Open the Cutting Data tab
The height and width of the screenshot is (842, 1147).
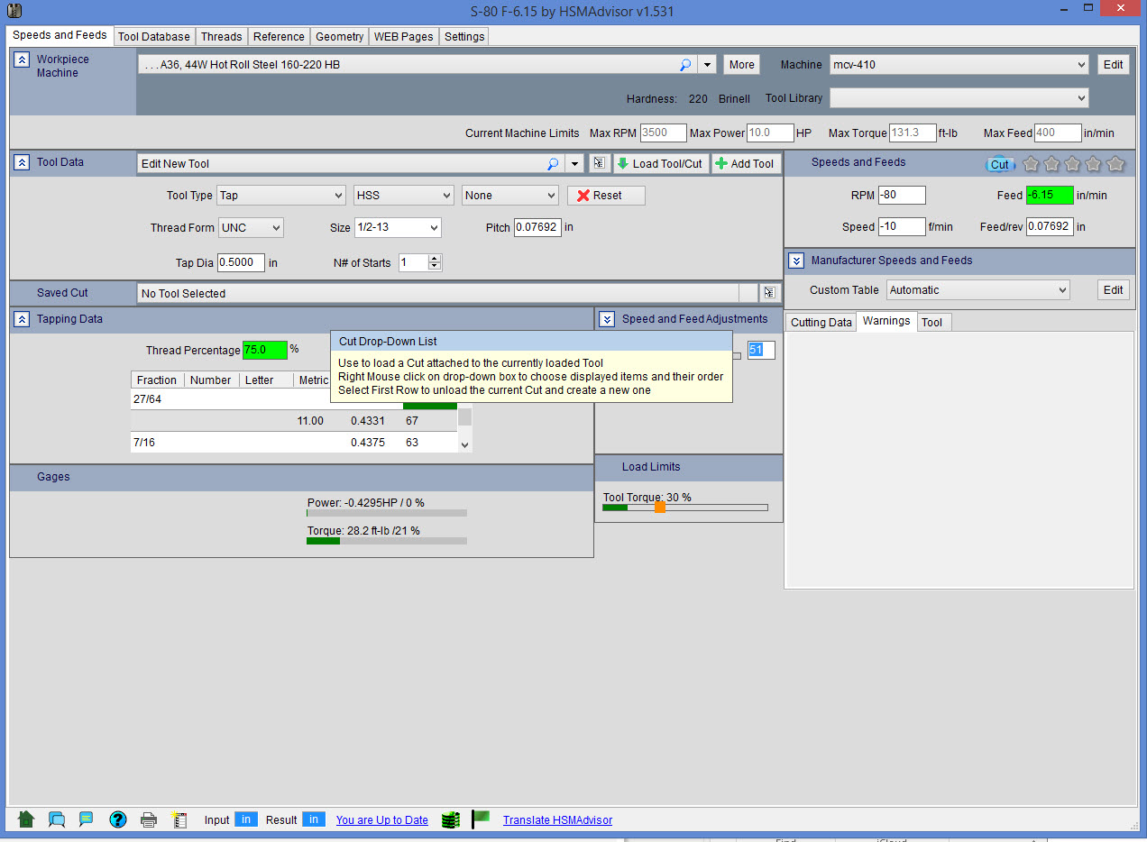tap(821, 323)
